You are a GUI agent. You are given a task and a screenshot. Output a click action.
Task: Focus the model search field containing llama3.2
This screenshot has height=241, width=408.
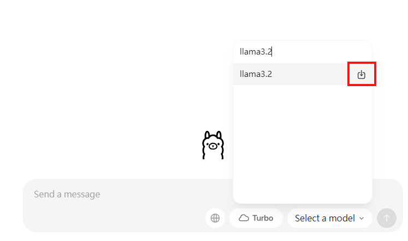tap(301, 52)
